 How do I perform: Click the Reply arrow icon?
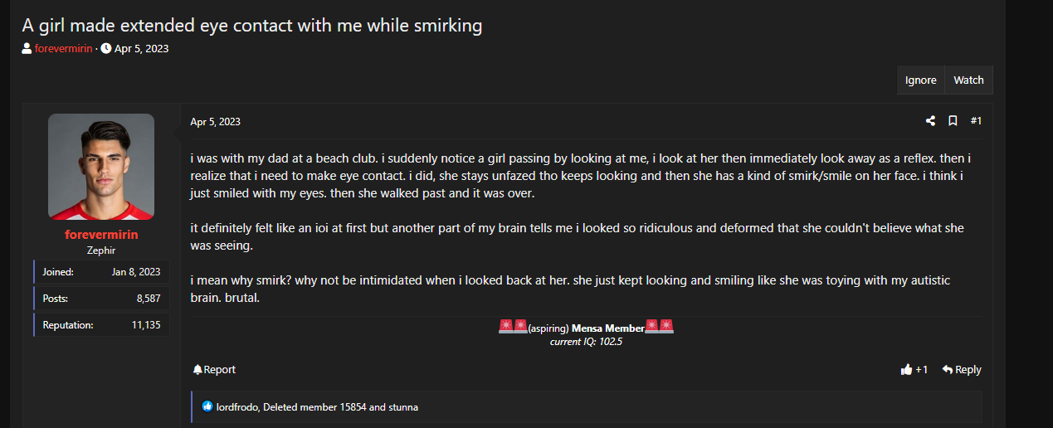click(x=947, y=370)
